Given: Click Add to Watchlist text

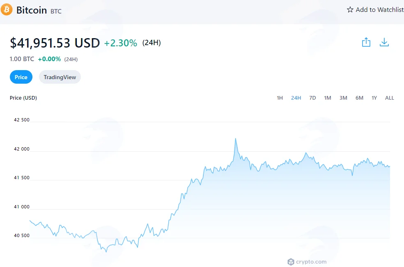Looking at the screenshot, I should (x=379, y=10).
